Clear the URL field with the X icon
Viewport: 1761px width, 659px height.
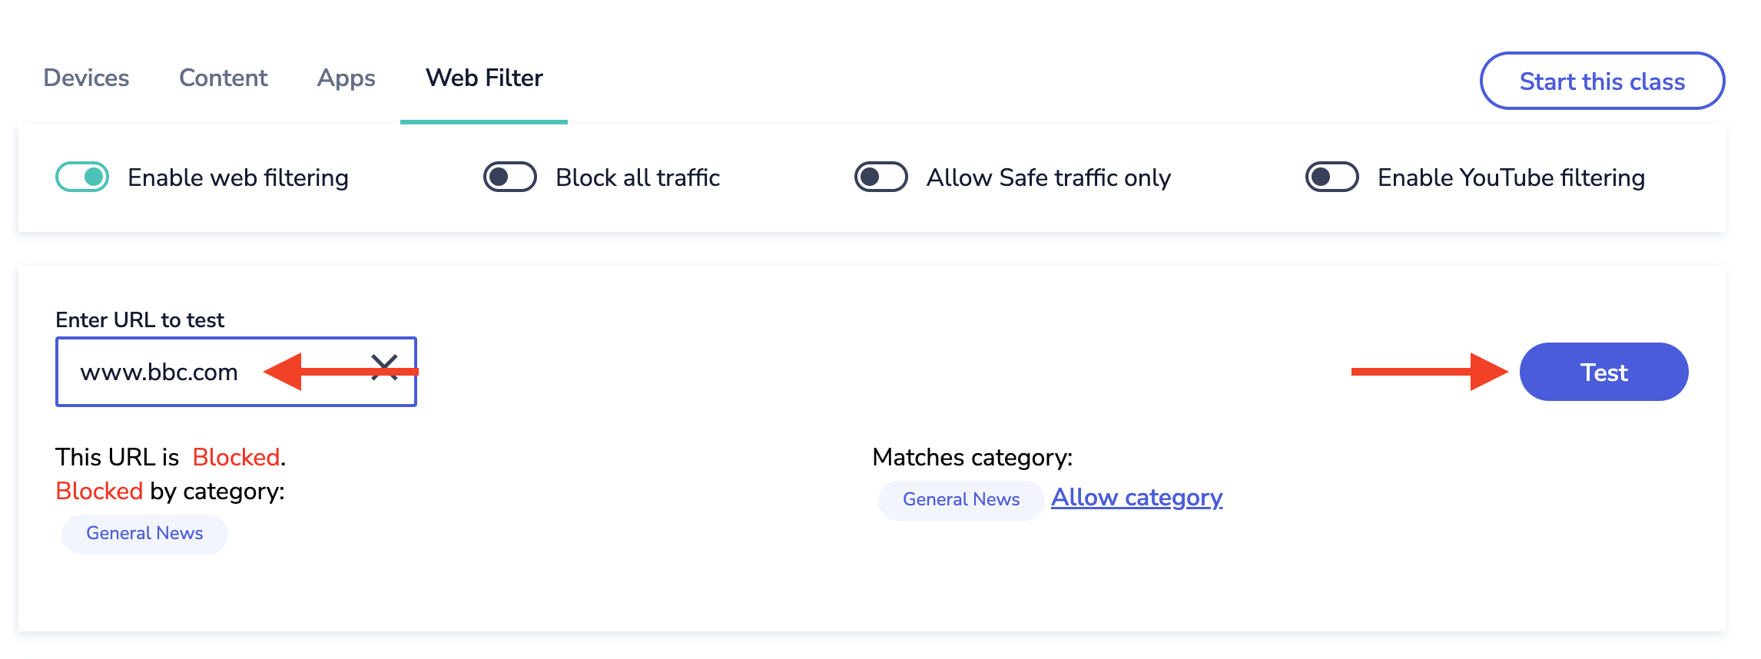(x=384, y=367)
